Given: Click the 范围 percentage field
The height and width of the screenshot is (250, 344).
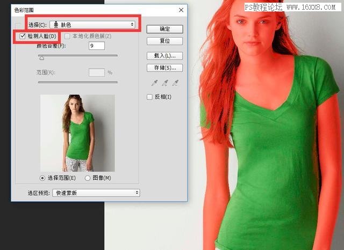Looking at the screenshot, I should (x=97, y=72).
